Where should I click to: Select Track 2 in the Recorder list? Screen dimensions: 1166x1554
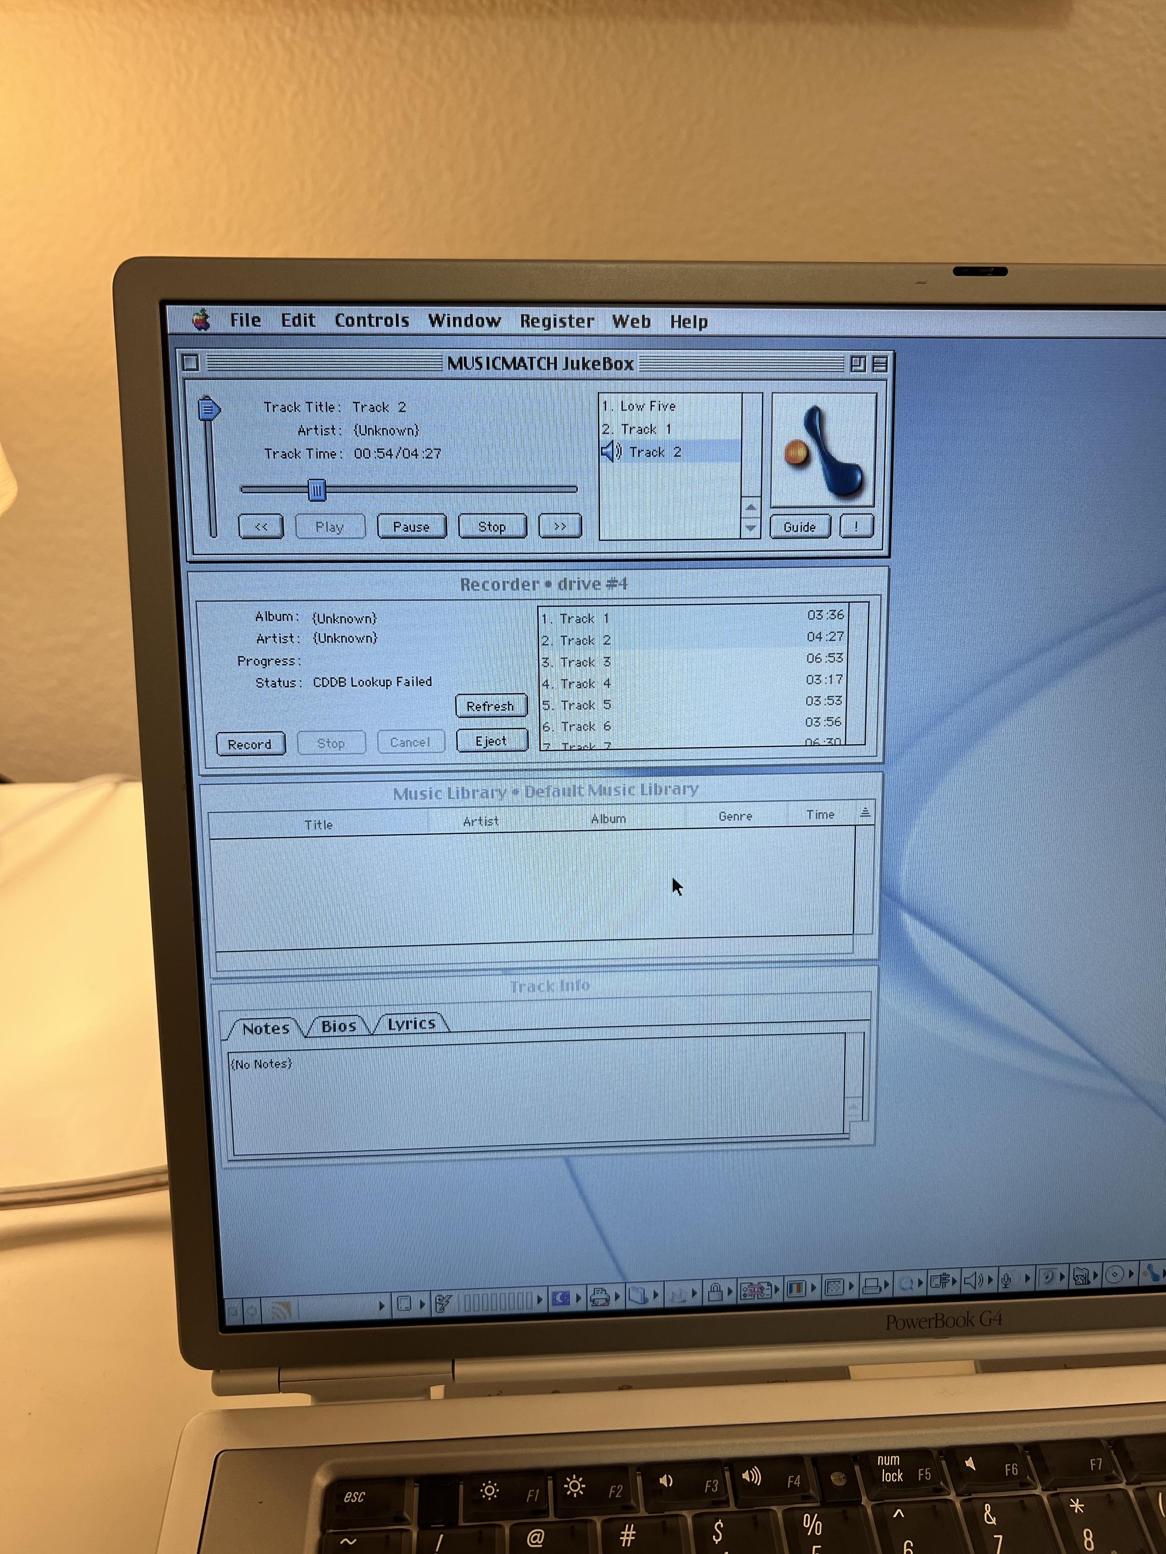click(692, 638)
